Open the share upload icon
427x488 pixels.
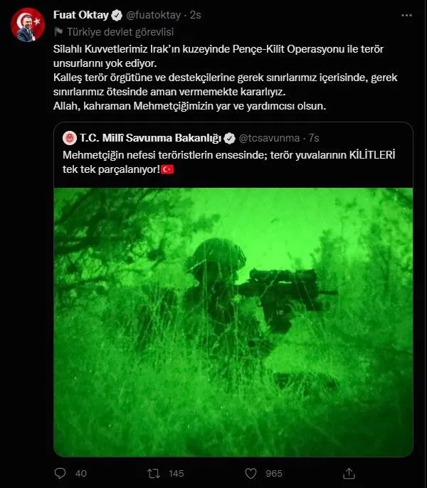349,473
